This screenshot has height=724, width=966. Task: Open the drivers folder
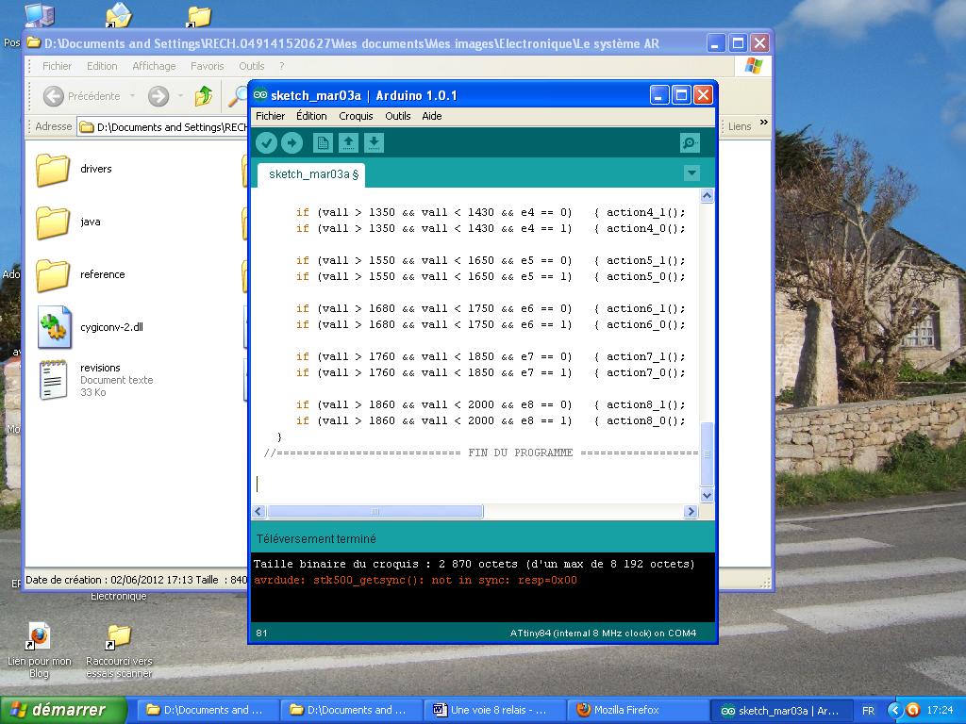tap(54, 170)
